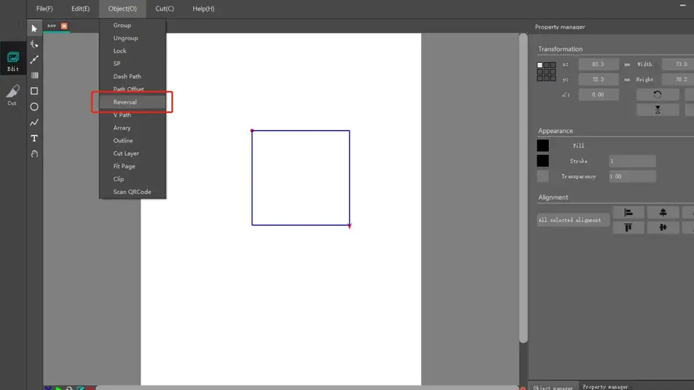
Task: Pick the barcode tool
Action: [34, 75]
